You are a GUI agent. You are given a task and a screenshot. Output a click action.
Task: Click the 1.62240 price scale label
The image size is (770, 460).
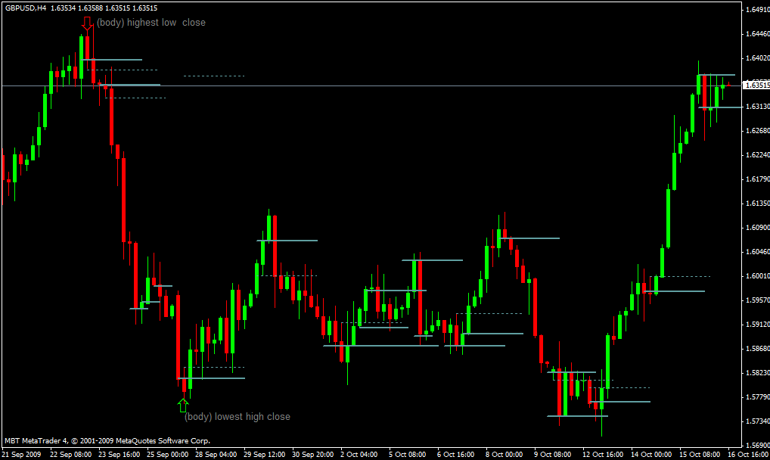757,155
